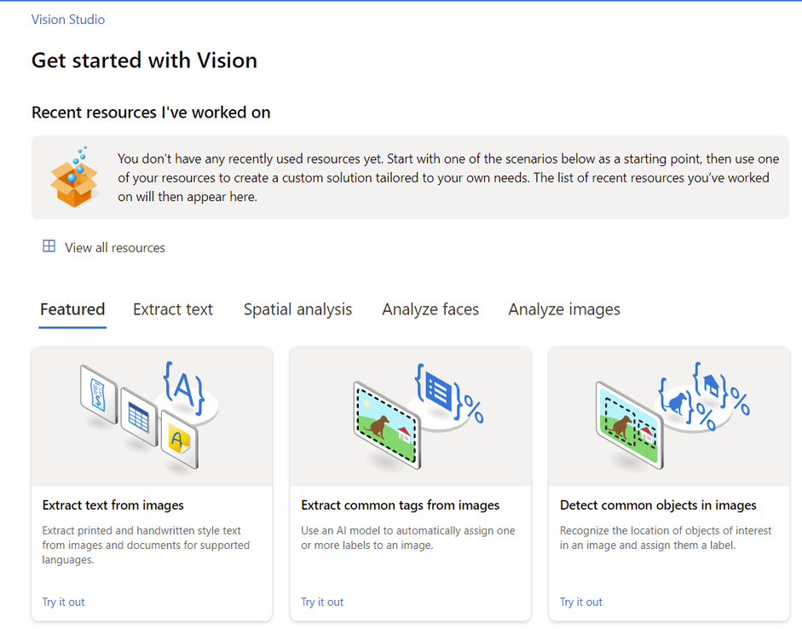Click the Detect common objects illustration
This screenshot has height=629, width=802.
[x=669, y=416]
